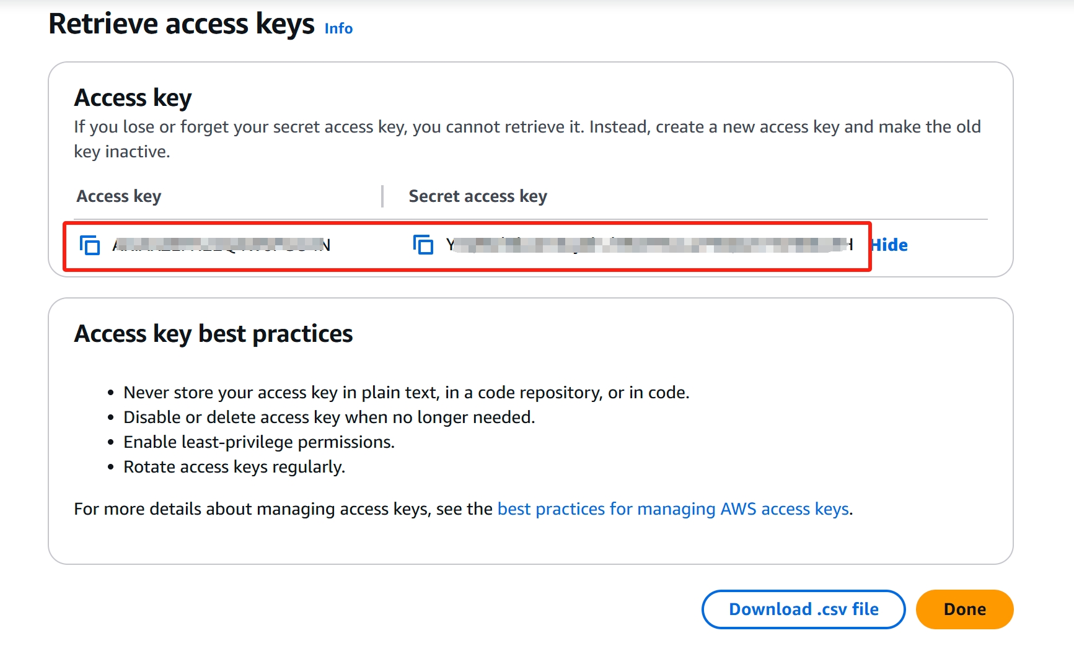The image size is (1074, 646).
Task: Click the Access key section heading
Action: click(x=133, y=98)
